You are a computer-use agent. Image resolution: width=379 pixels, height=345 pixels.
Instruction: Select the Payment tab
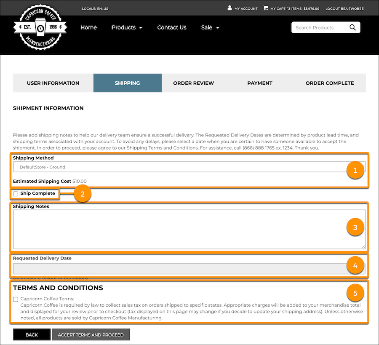pos(260,83)
